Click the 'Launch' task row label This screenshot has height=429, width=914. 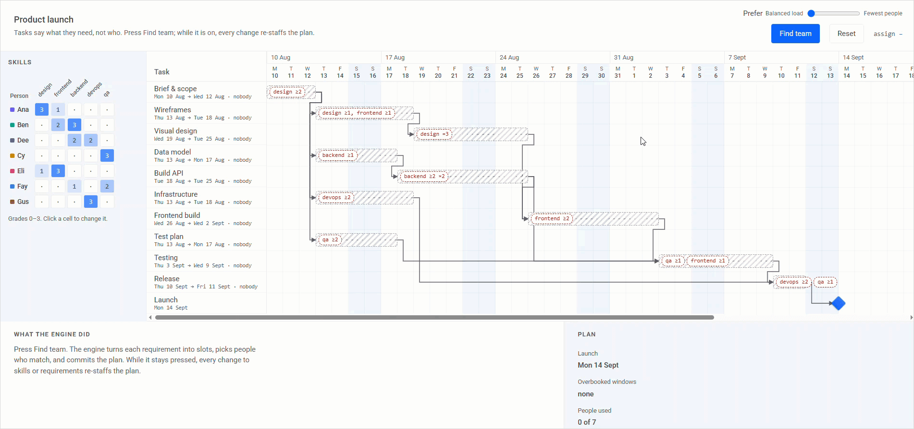pos(166,299)
